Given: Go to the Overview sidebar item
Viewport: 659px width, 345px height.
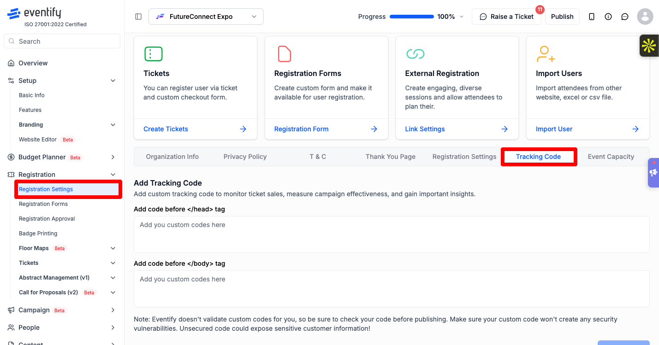Looking at the screenshot, I should pos(33,63).
